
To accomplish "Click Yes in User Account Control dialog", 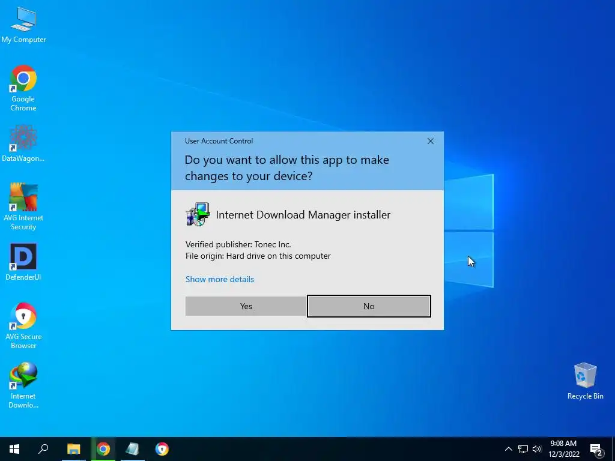I will click(x=246, y=306).
